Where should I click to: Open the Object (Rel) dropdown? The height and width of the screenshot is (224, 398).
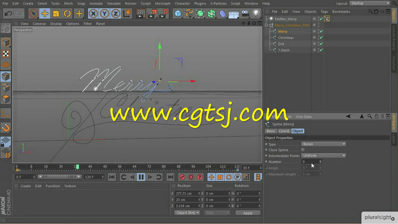click(188, 213)
